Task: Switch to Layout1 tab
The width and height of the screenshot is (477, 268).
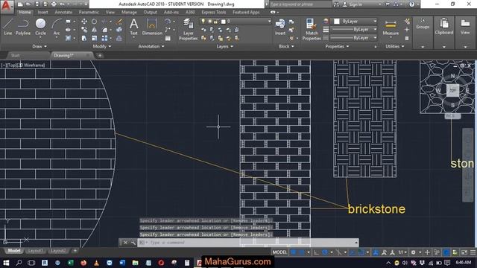Action: (35, 251)
